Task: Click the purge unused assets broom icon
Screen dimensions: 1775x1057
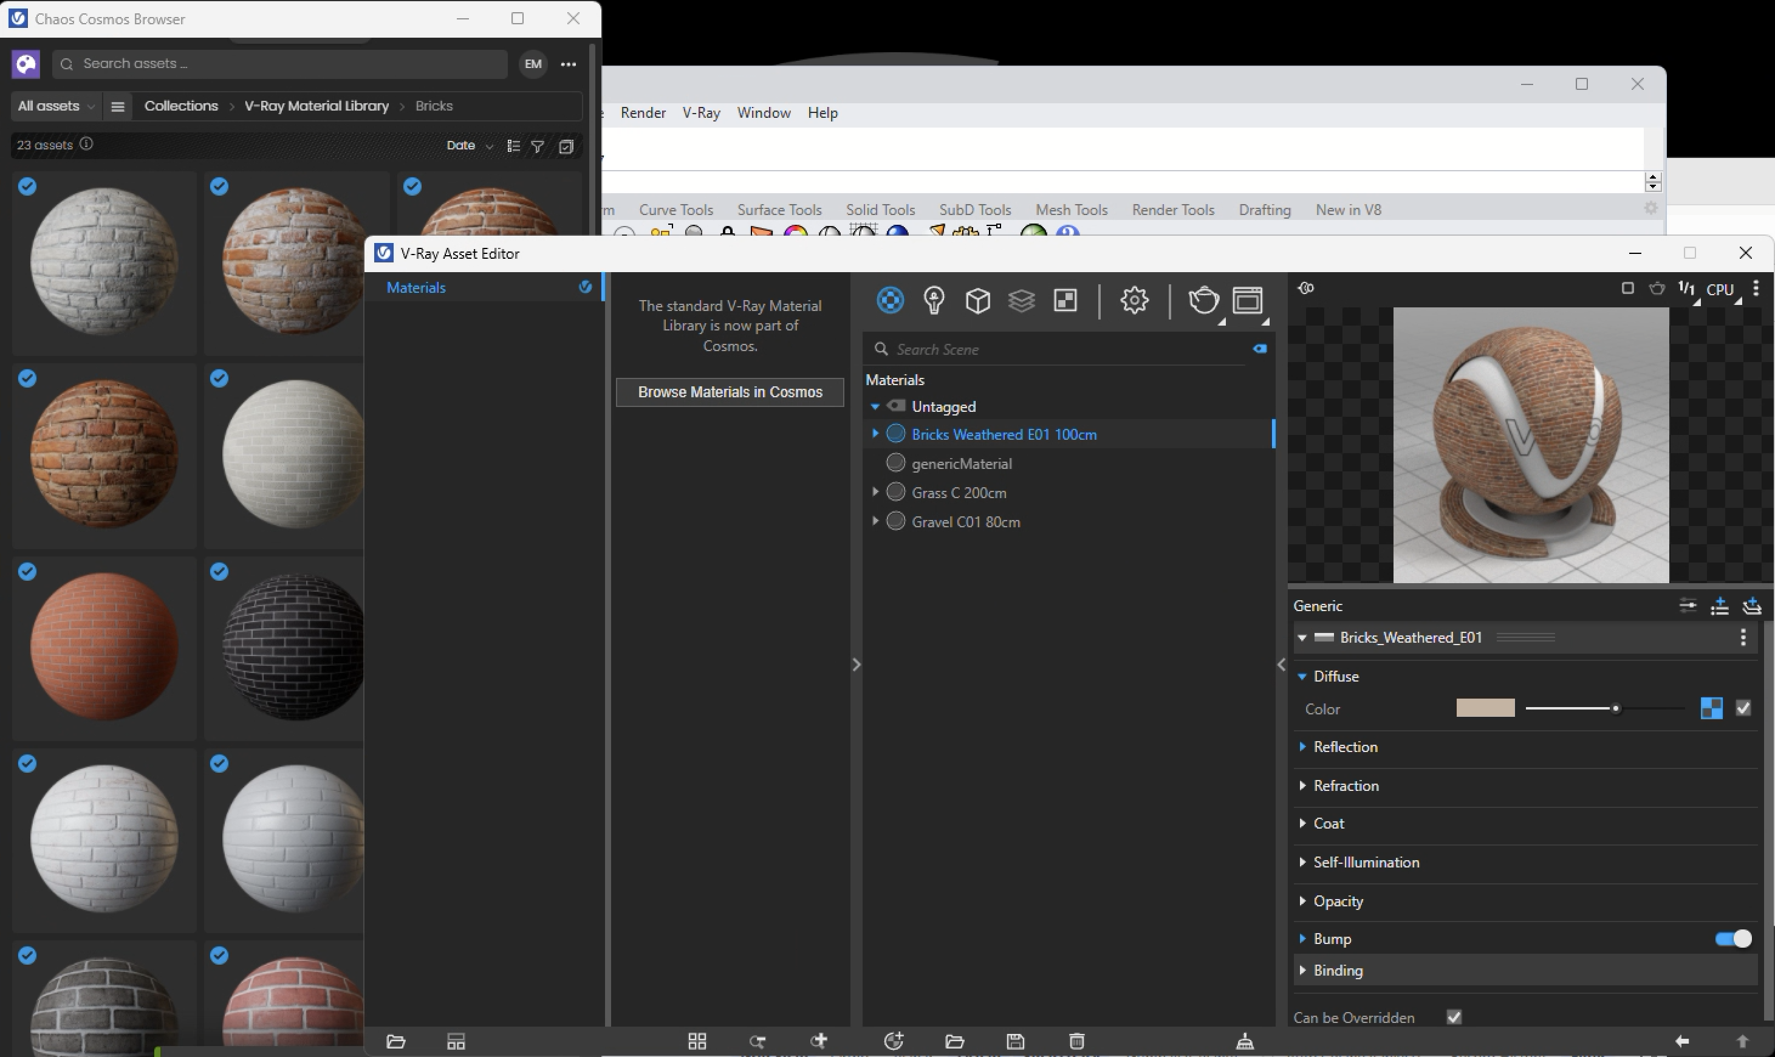Action: point(1244,1041)
